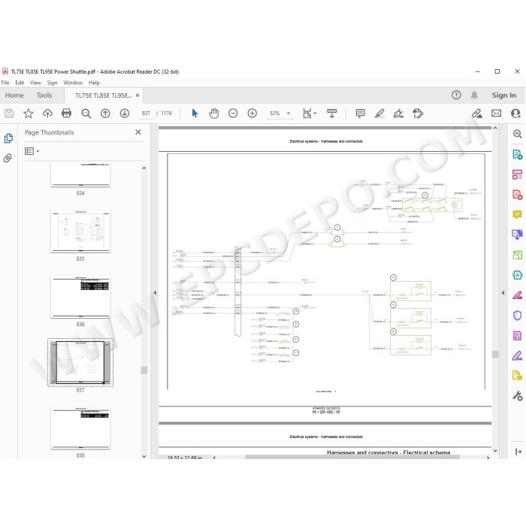Open the sign document pen tool

[398, 113]
